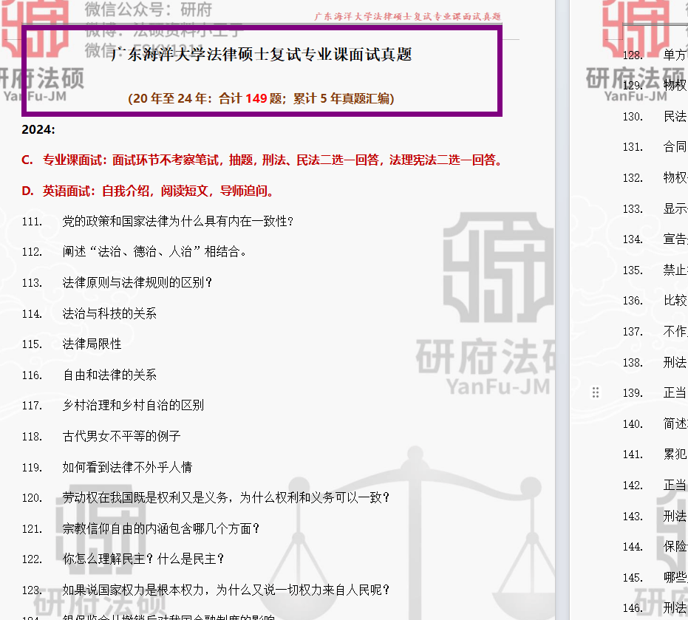This screenshot has width=688, height=620.
Task: Click question 114 法治与科技的关系
Action: pos(89,313)
